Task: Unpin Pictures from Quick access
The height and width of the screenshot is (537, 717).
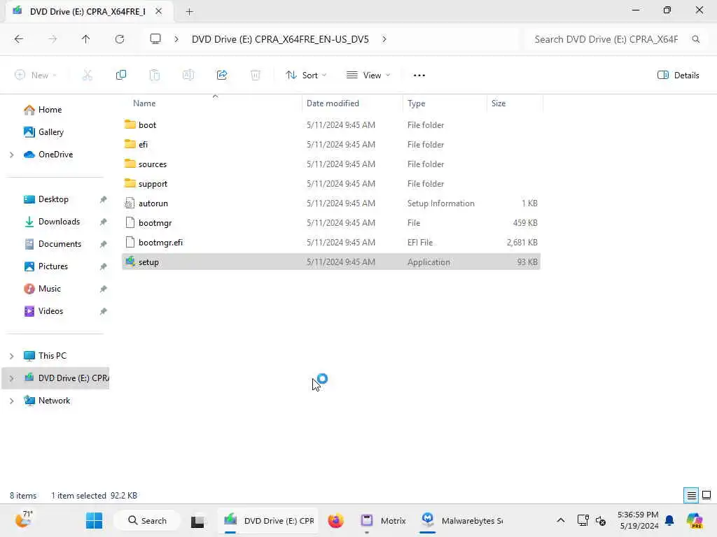Action: click(x=104, y=266)
